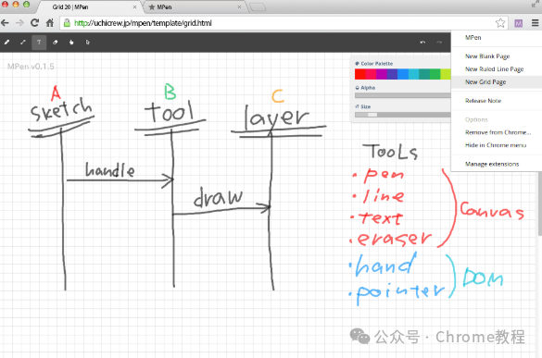Image resolution: width=542 pixels, height=358 pixels.
Task: Open 'Manage extensions' from the menu
Action: click(492, 164)
